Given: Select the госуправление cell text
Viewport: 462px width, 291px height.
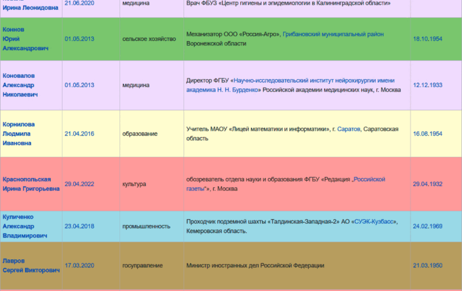Looking at the screenshot, I should tap(143, 265).
